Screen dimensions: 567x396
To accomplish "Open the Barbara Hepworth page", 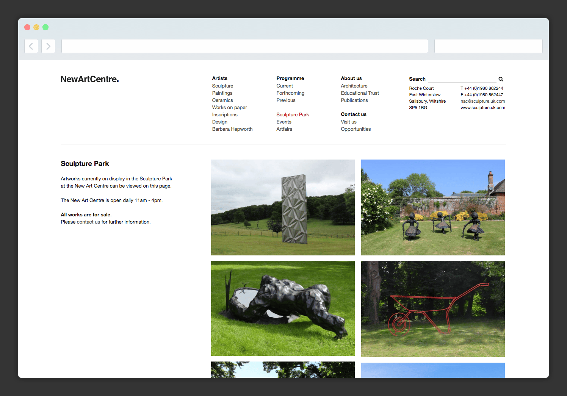I will tap(232, 129).
